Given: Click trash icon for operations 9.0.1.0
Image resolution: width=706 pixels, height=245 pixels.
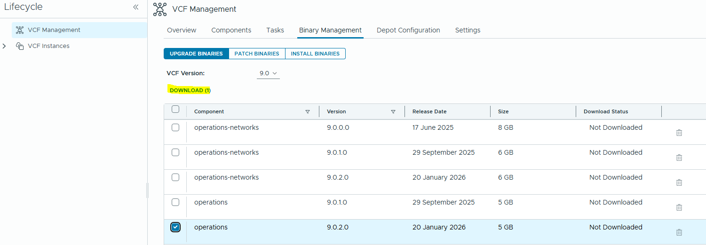Looking at the screenshot, I should coord(679,207).
